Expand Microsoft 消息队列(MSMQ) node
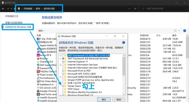 (x=60, y=77)
